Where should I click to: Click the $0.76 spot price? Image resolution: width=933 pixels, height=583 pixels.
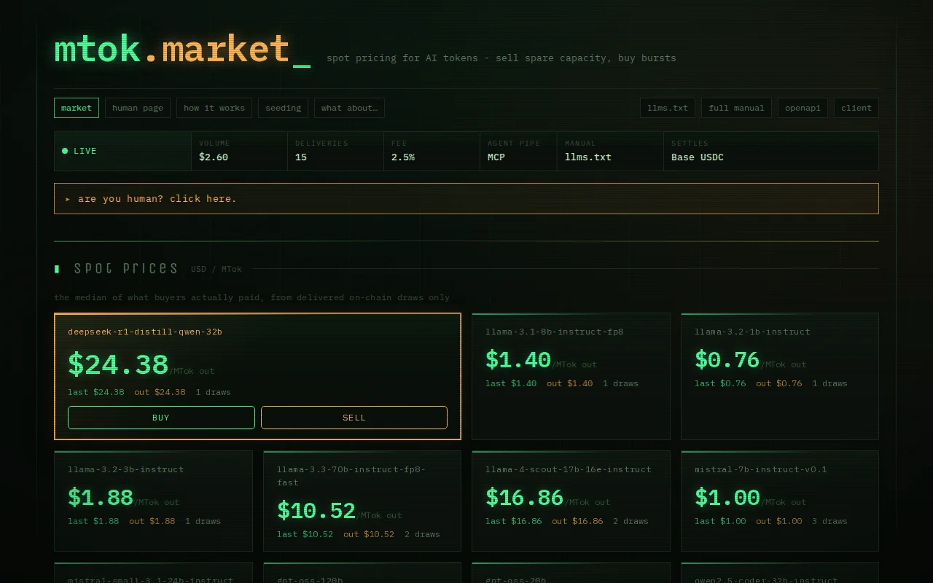(x=727, y=359)
